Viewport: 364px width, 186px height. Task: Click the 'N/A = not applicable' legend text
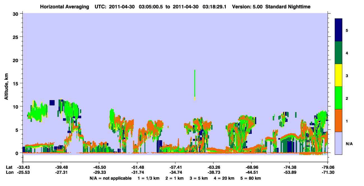pyautogui.click(x=111, y=178)
